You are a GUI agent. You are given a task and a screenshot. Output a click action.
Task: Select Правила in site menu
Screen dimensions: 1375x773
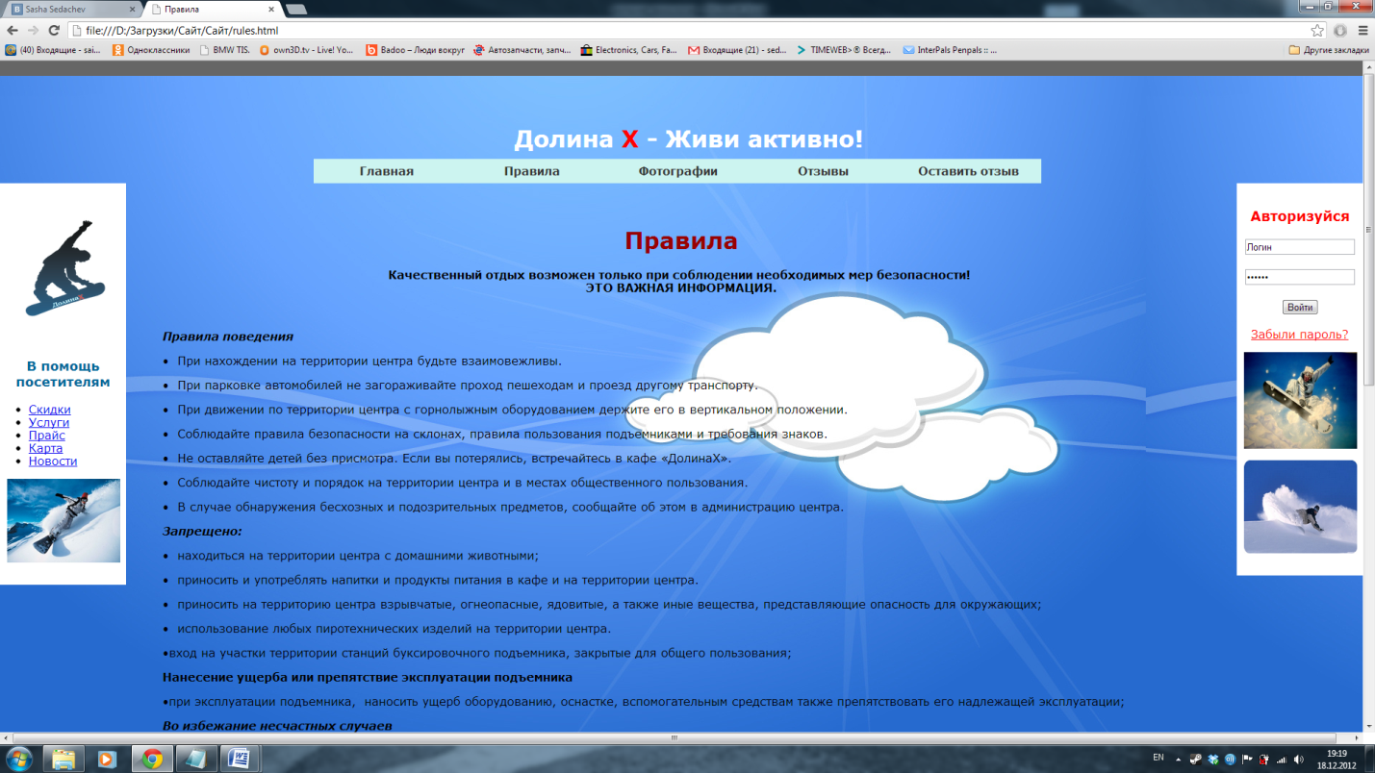point(532,171)
